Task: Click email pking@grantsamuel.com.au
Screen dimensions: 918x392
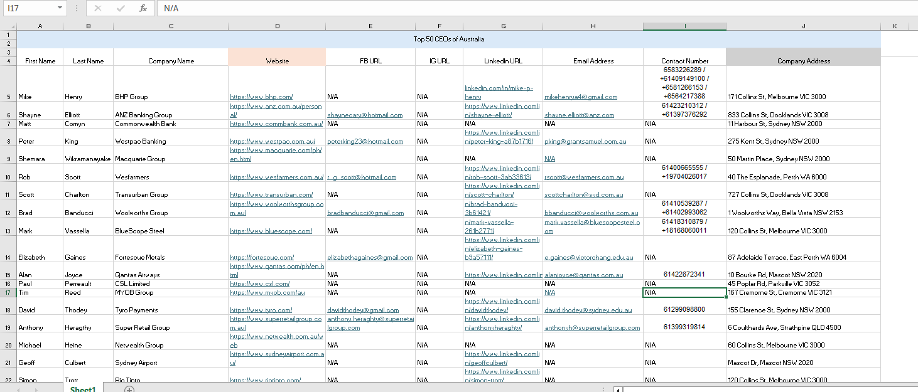Action: pyautogui.click(x=585, y=142)
